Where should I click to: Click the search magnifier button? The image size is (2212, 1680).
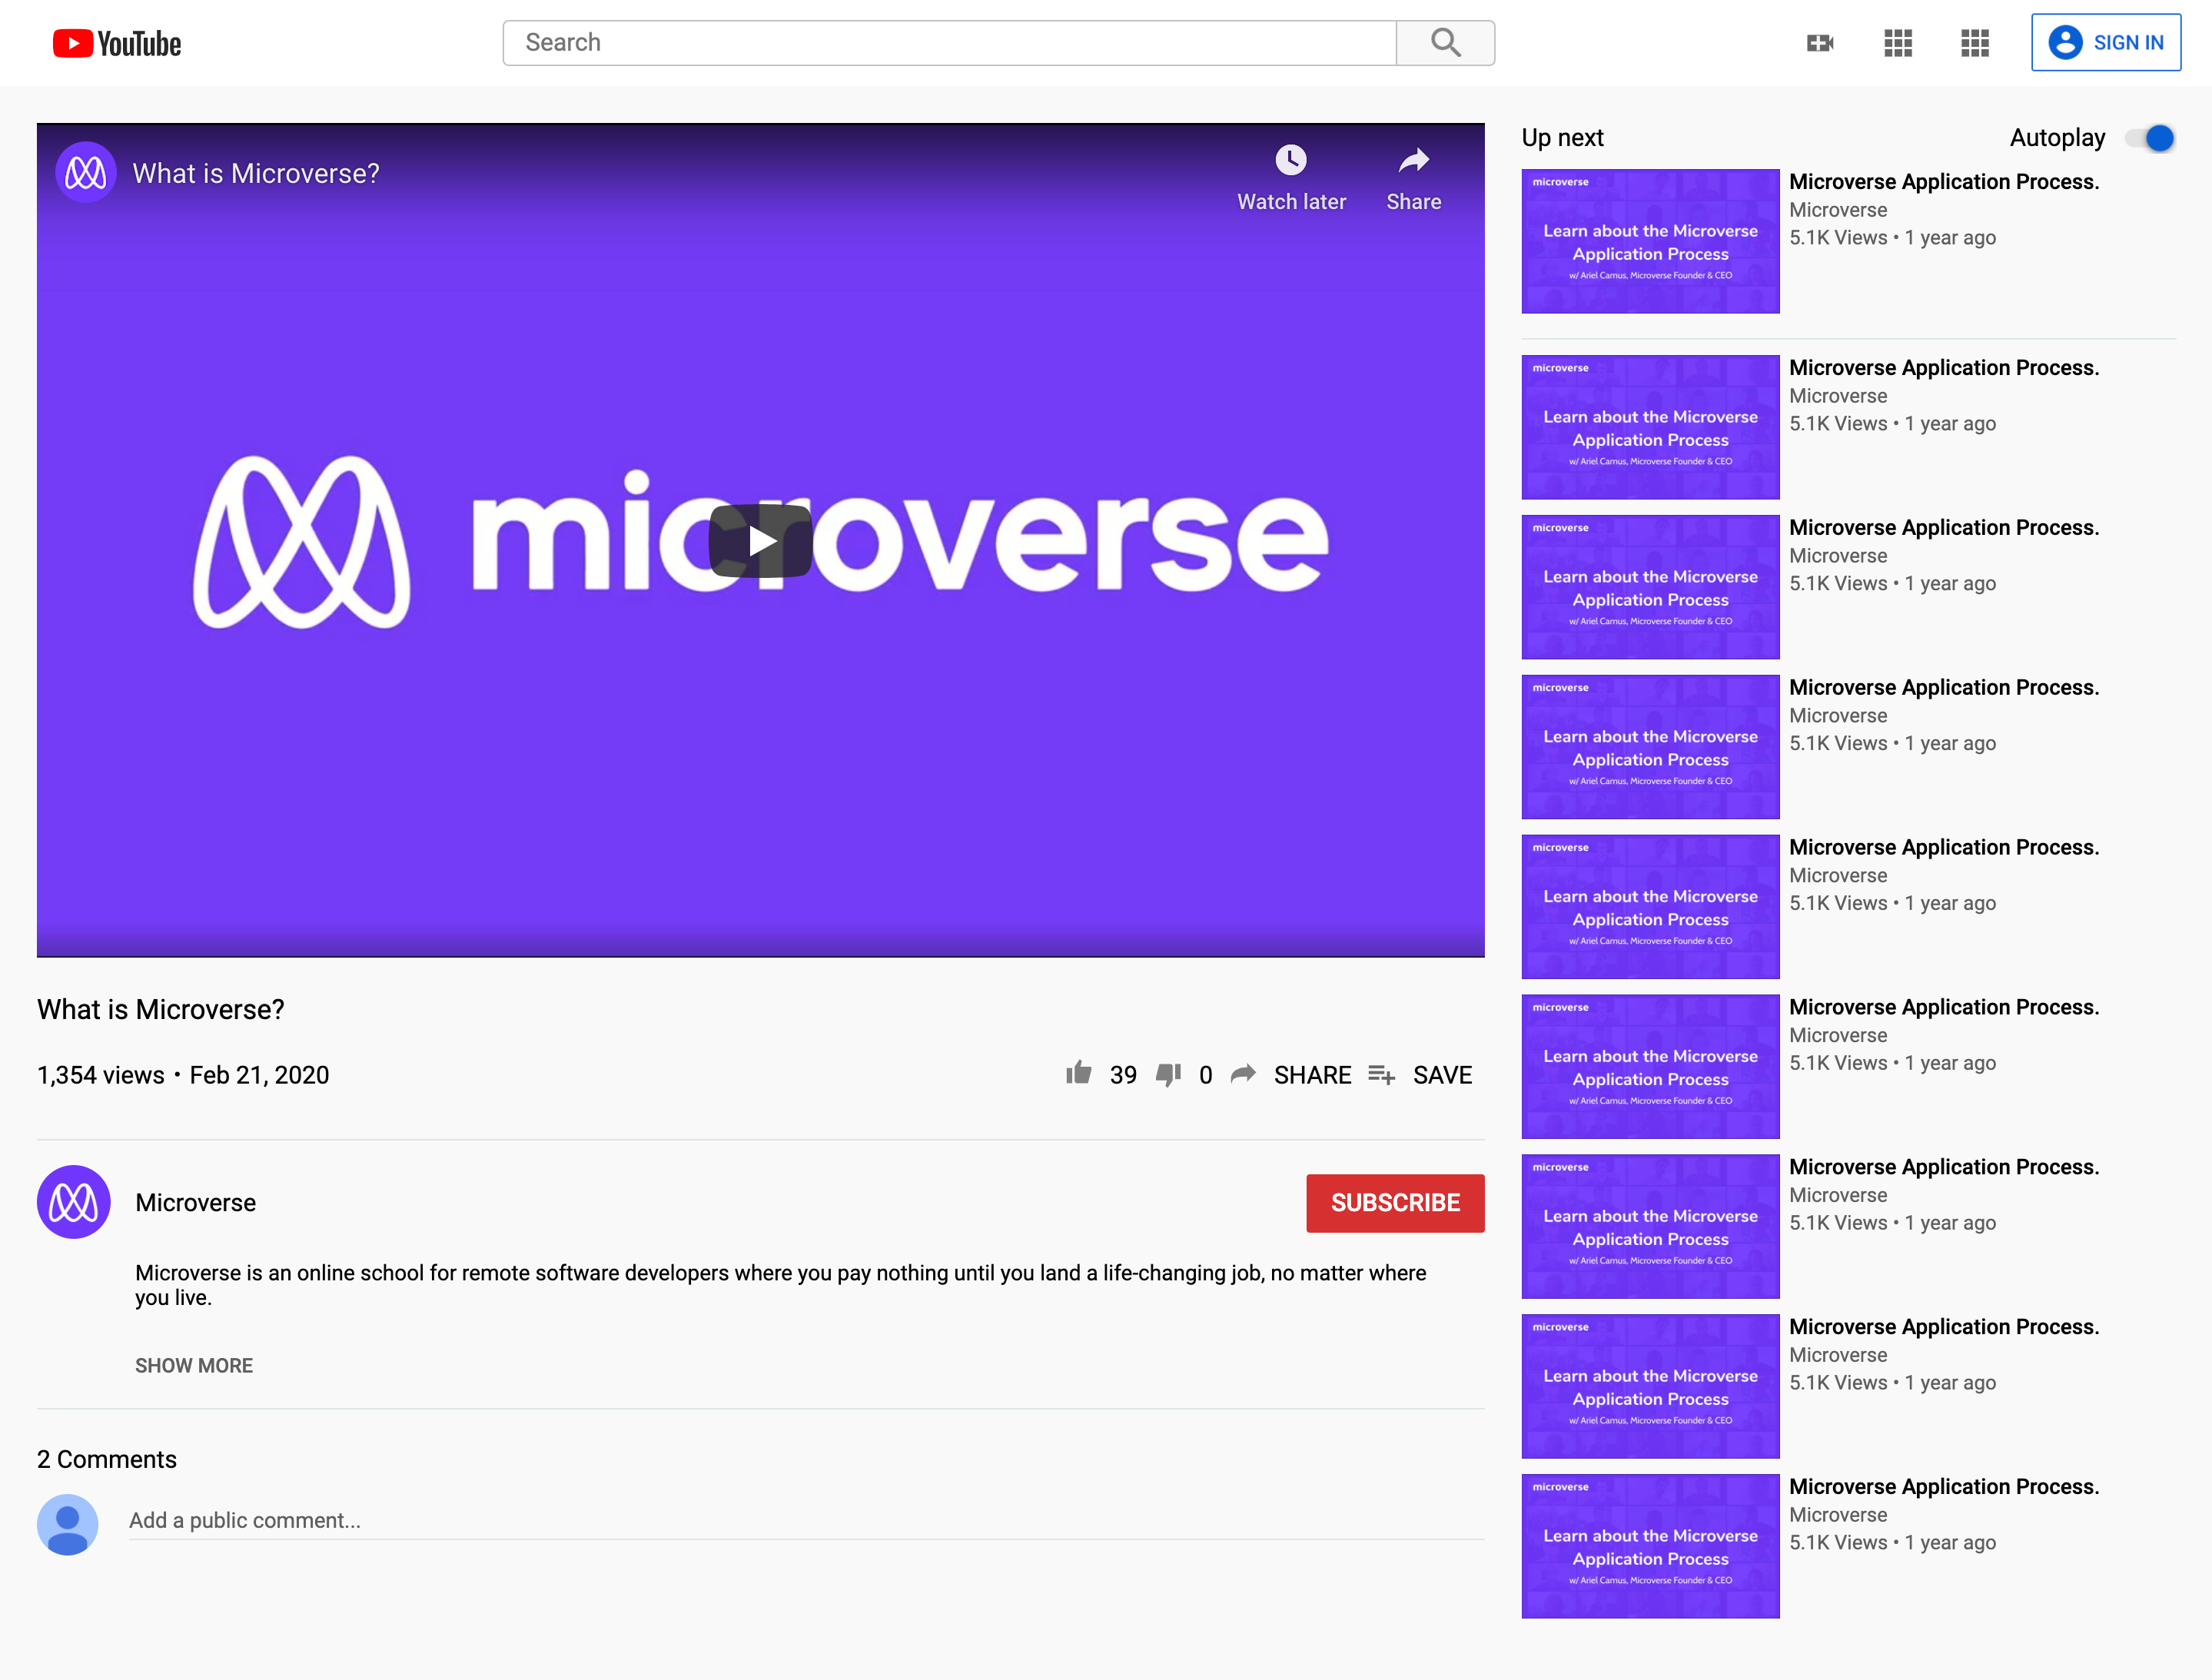[x=1445, y=43]
